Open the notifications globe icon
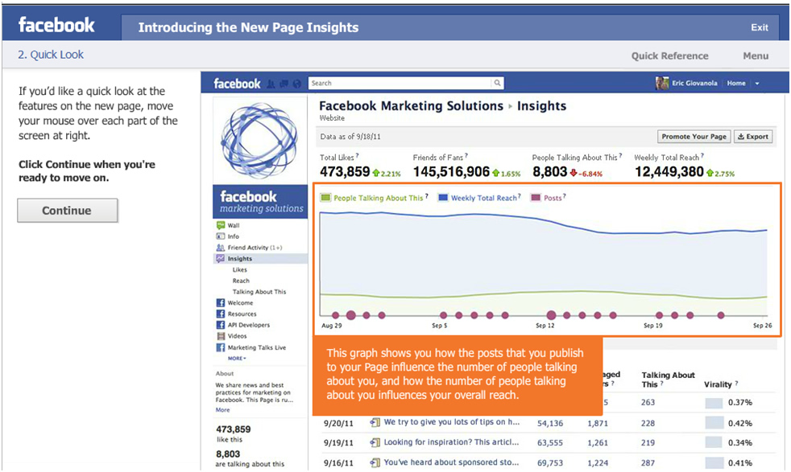 296,84
